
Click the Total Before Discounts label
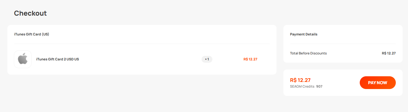click(x=308, y=53)
